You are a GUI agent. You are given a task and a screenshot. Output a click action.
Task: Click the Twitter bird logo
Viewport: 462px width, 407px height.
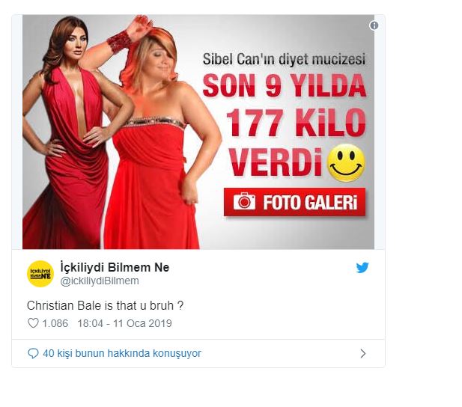362,268
